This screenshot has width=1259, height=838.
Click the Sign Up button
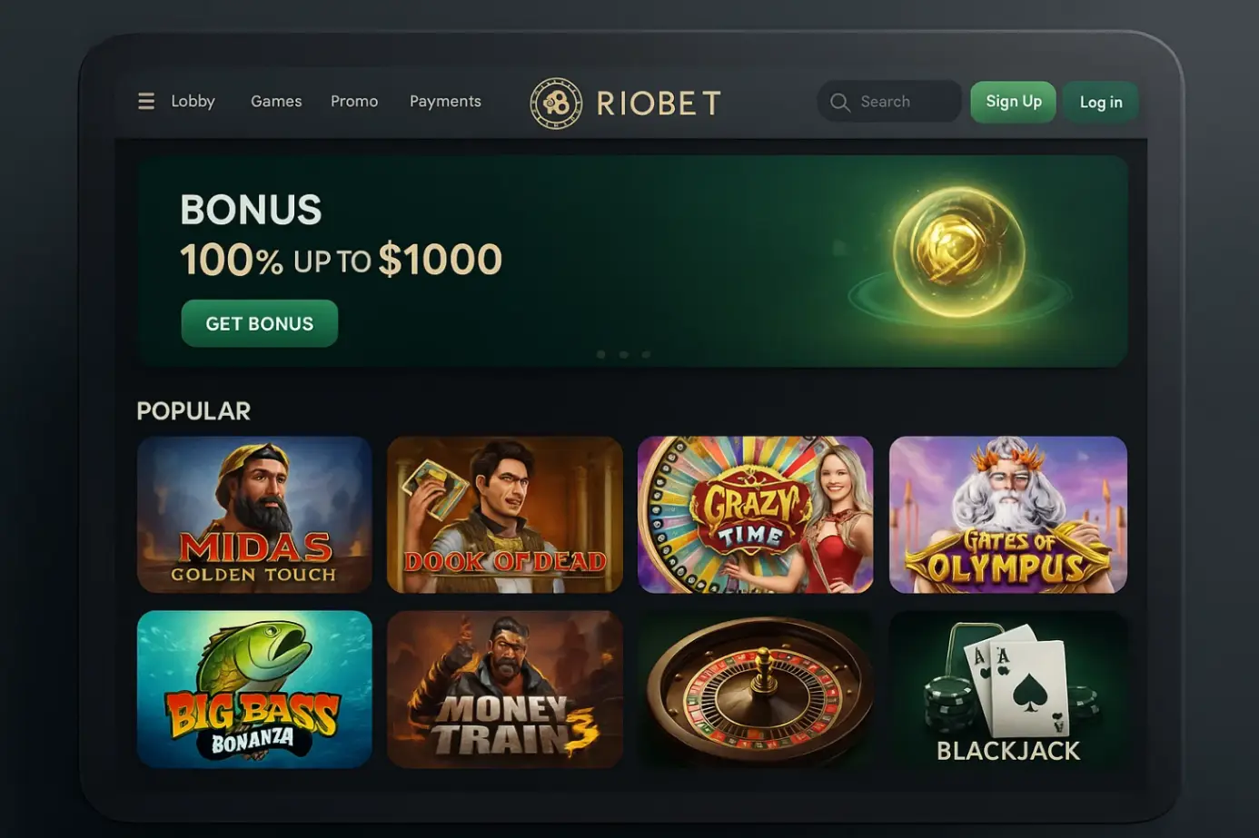tap(1012, 102)
